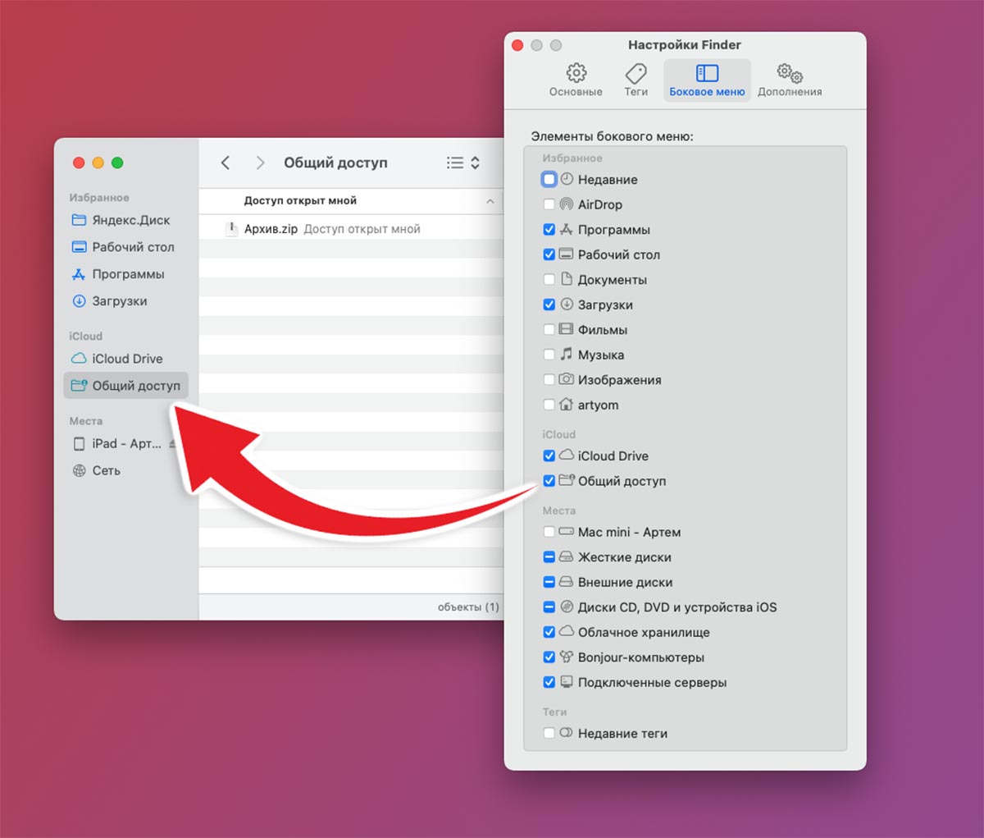Open iPad - Арт... in sidebar
984x838 pixels.
click(116, 443)
